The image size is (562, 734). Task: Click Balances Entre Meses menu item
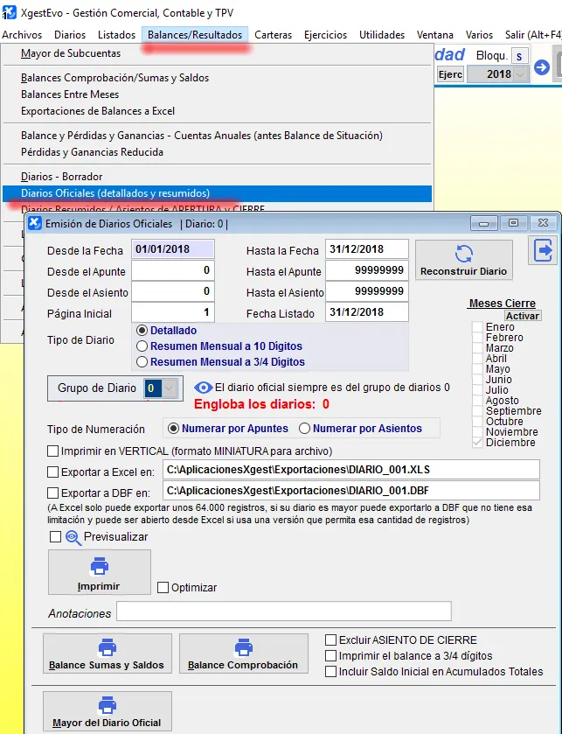coord(70,94)
